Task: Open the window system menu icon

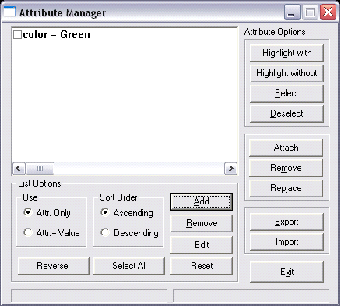Action: point(9,12)
